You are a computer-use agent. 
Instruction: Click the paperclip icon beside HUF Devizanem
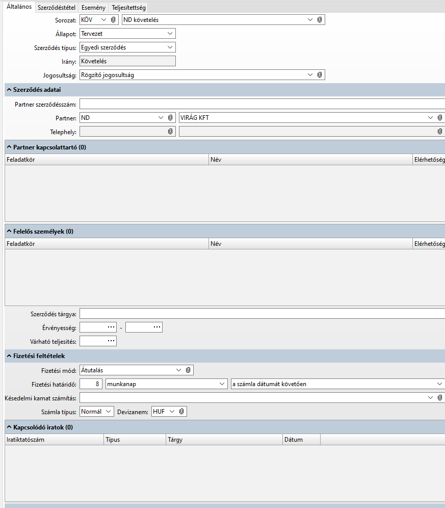[181, 412]
